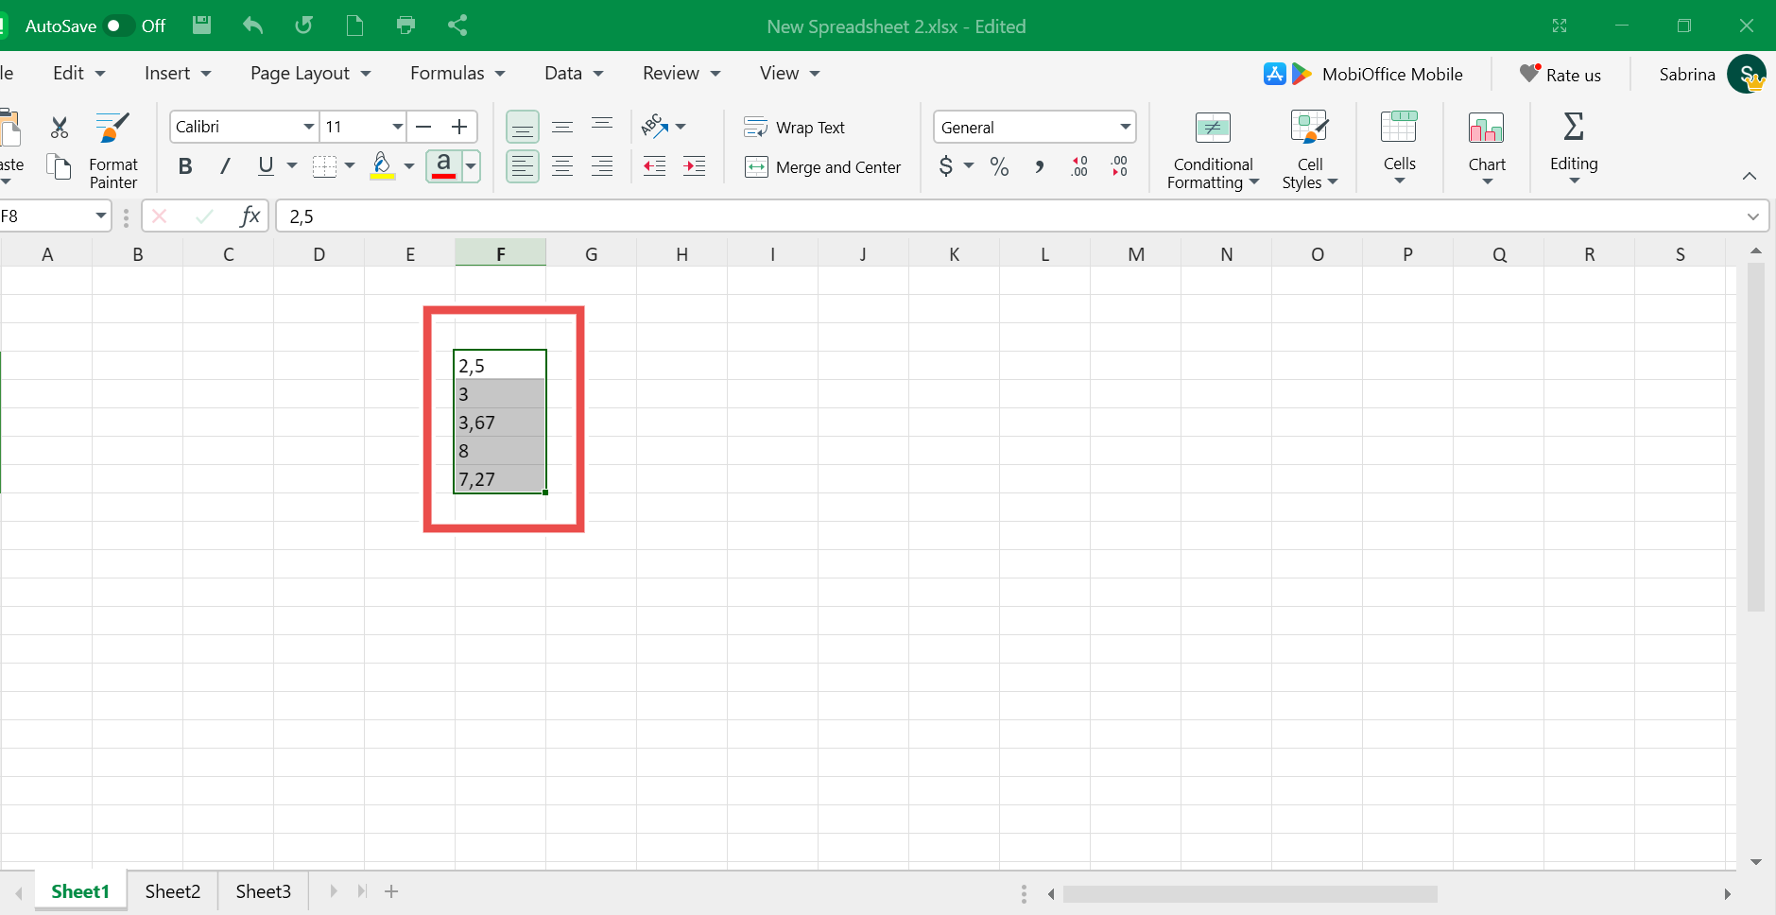Undo the last action
Viewport: 1776px width, 915px height.
pyautogui.click(x=252, y=26)
